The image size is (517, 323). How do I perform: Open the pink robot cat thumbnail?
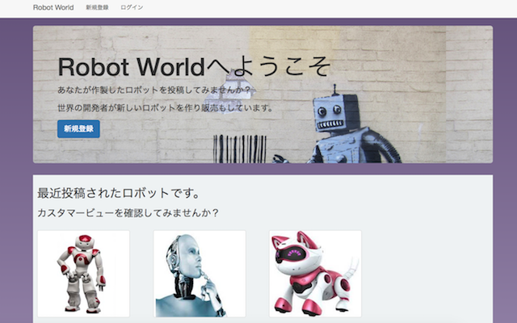point(315,274)
